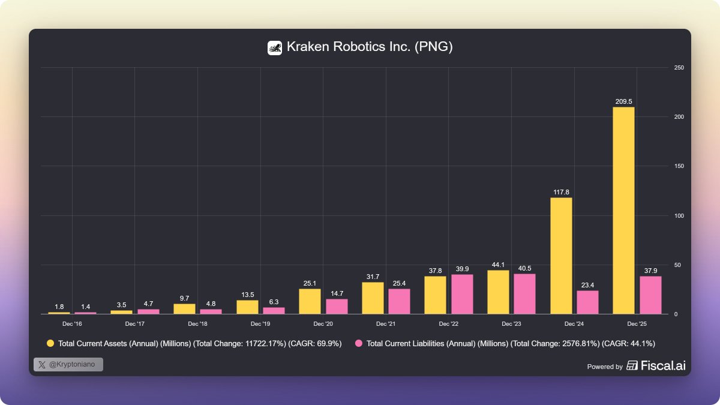
Task: Click the Powered by text
Action: pos(604,367)
